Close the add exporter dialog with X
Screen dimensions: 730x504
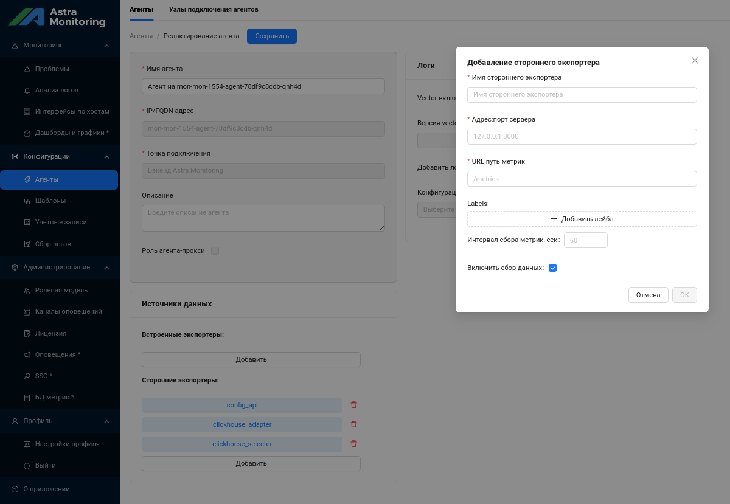coord(695,61)
